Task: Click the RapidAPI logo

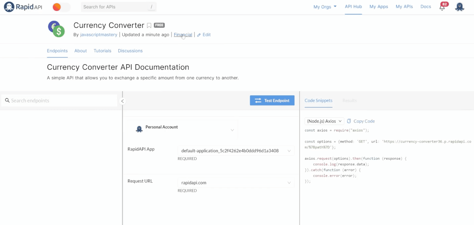Action: pyautogui.click(x=23, y=7)
